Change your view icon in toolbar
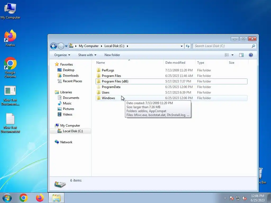 coord(227,55)
